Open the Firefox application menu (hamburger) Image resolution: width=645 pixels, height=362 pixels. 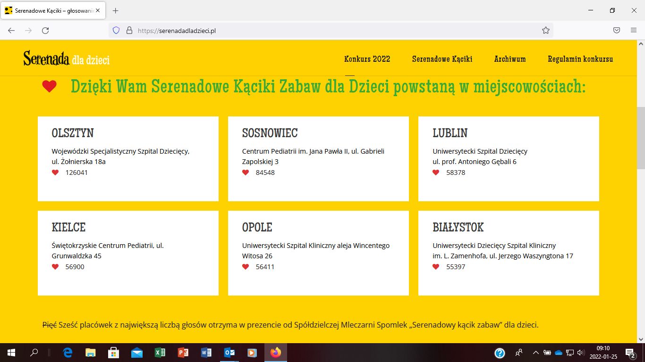[x=634, y=30]
